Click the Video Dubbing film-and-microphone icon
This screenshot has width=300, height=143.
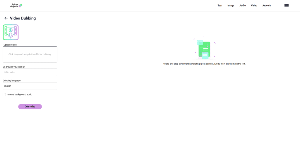point(11,32)
